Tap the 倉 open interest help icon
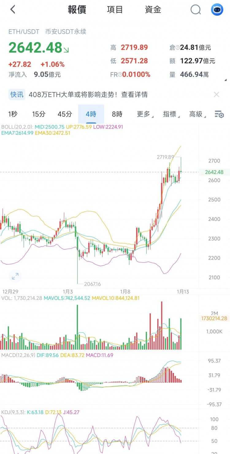Viewport: 230px width, 454px height. coord(177,48)
